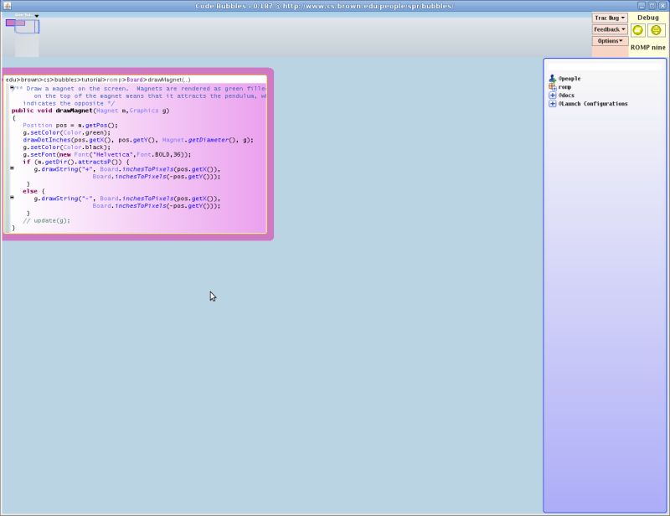The width and height of the screenshot is (670, 516).
Task: Click the striped yellow face Debug icon
Action: tap(656, 30)
